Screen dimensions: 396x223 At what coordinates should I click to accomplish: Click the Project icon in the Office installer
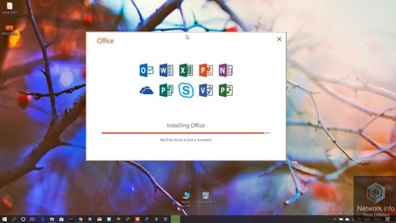point(226,90)
